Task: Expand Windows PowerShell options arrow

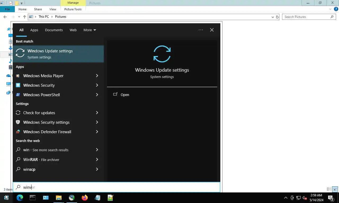Action: pos(97,95)
